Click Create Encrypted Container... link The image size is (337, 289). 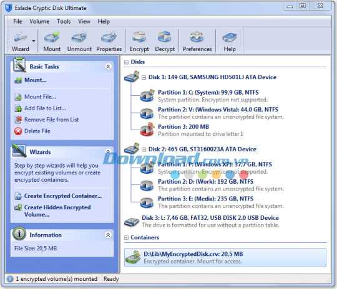pyautogui.click(x=63, y=196)
